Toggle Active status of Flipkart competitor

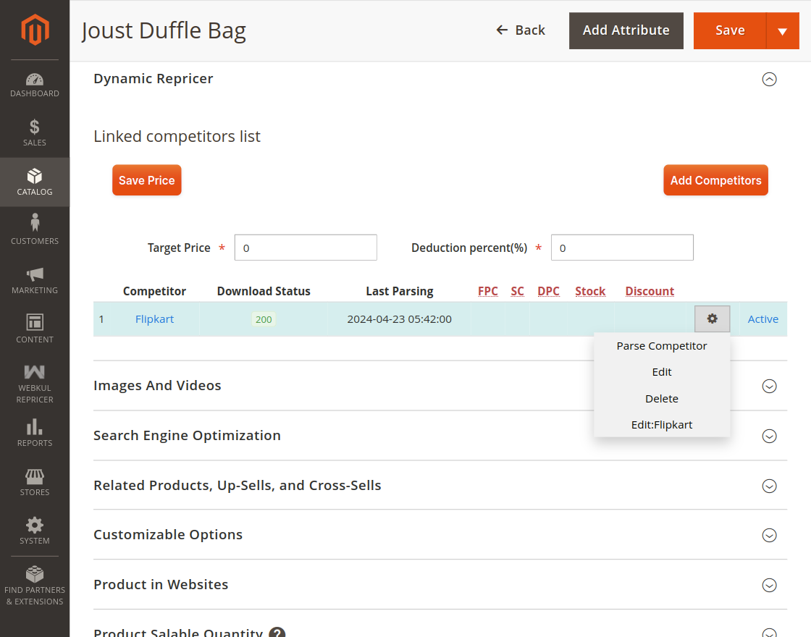click(x=762, y=318)
